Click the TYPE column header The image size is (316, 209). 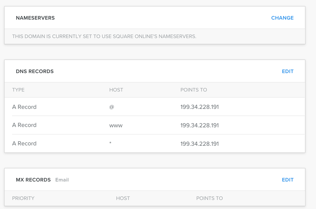tap(18, 90)
